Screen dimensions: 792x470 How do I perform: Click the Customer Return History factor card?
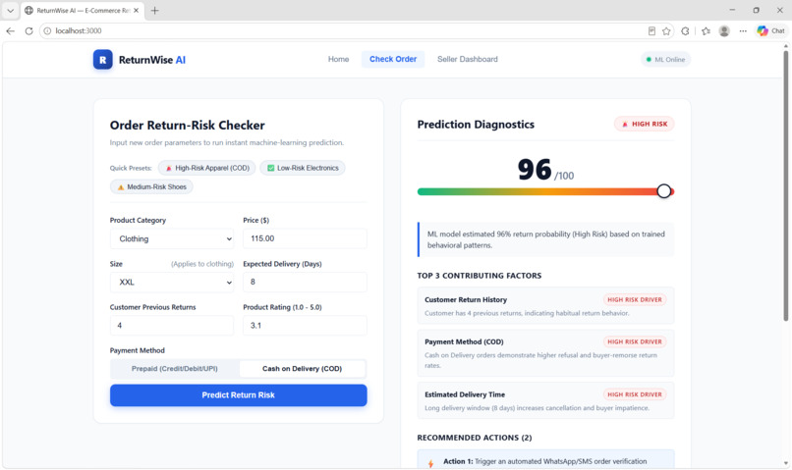click(x=545, y=305)
